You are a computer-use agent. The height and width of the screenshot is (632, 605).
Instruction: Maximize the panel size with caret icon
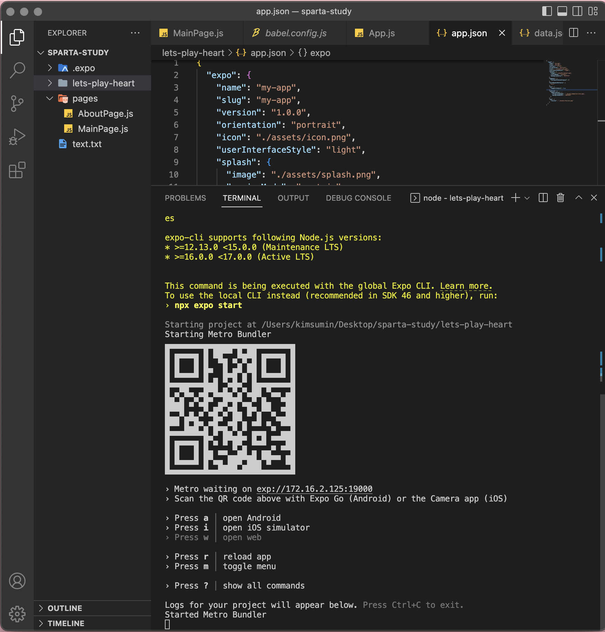(x=578, y=198)
